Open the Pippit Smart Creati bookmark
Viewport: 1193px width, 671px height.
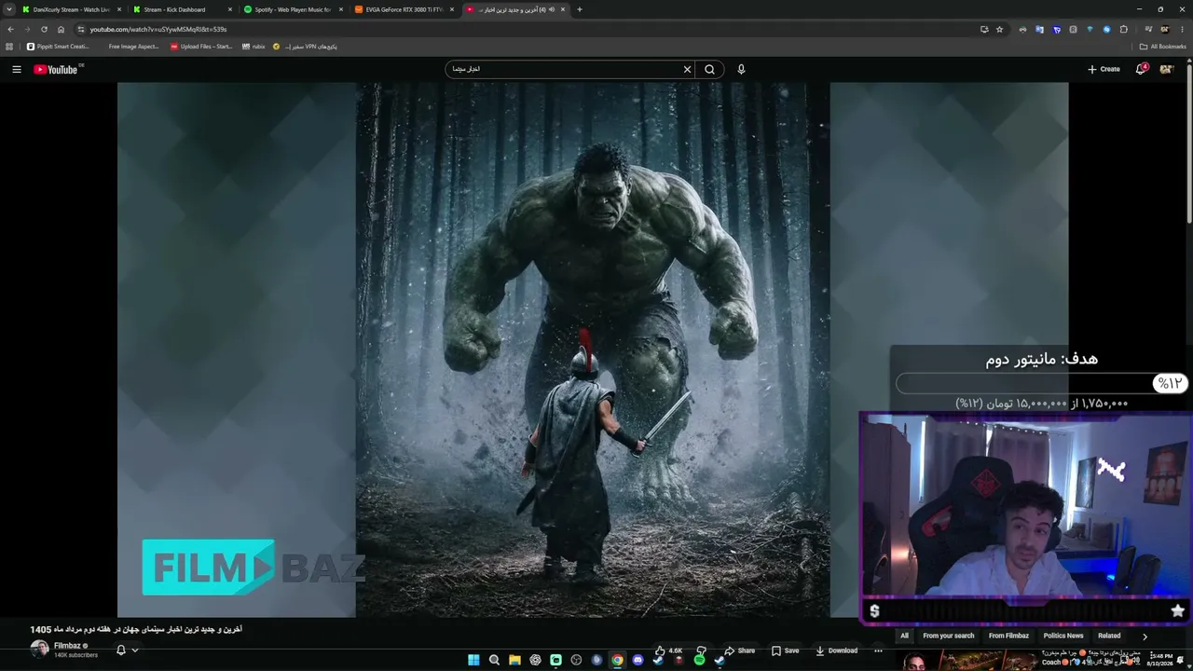(58, 47)
